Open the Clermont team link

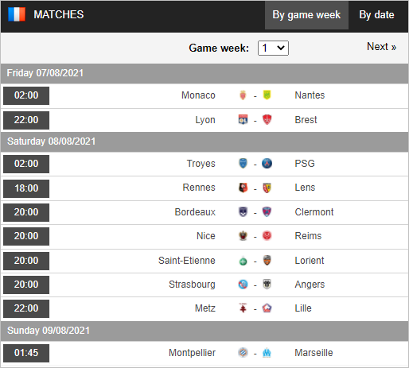pyautogui.click(x=314, y=212)
